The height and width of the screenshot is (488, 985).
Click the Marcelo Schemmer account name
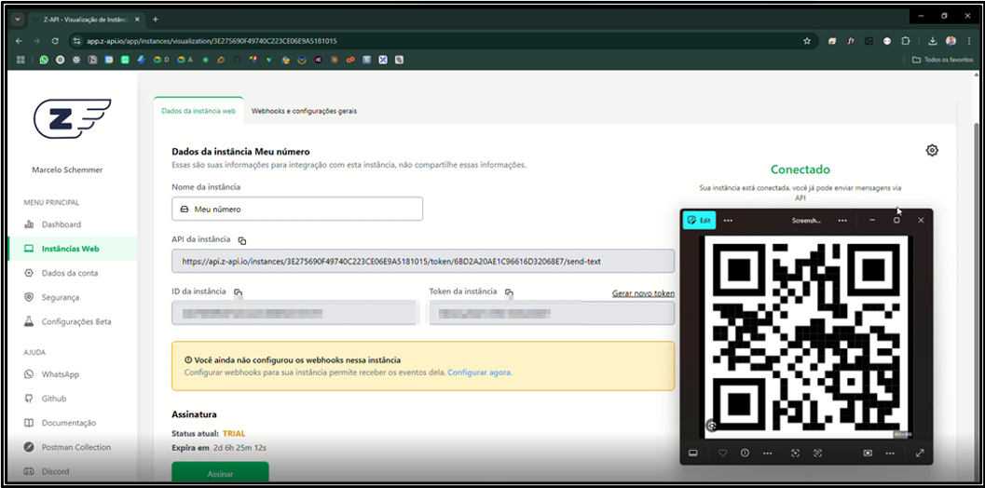pos(67,170)
